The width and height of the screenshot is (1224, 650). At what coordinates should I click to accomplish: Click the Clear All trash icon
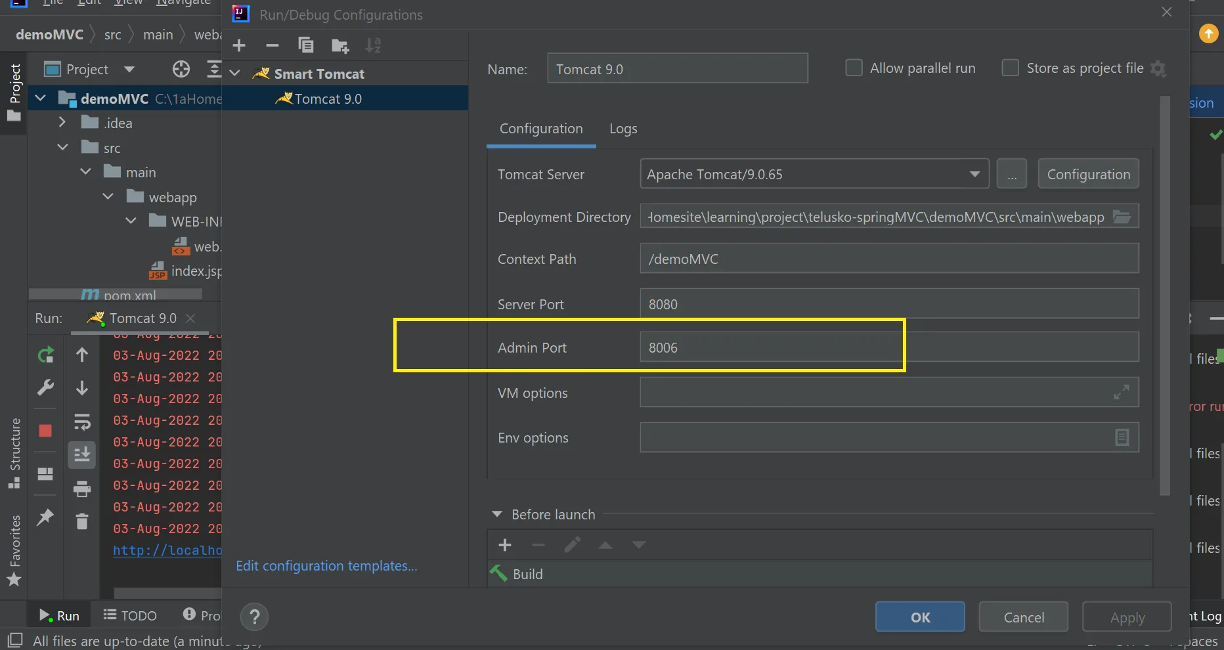81,521
